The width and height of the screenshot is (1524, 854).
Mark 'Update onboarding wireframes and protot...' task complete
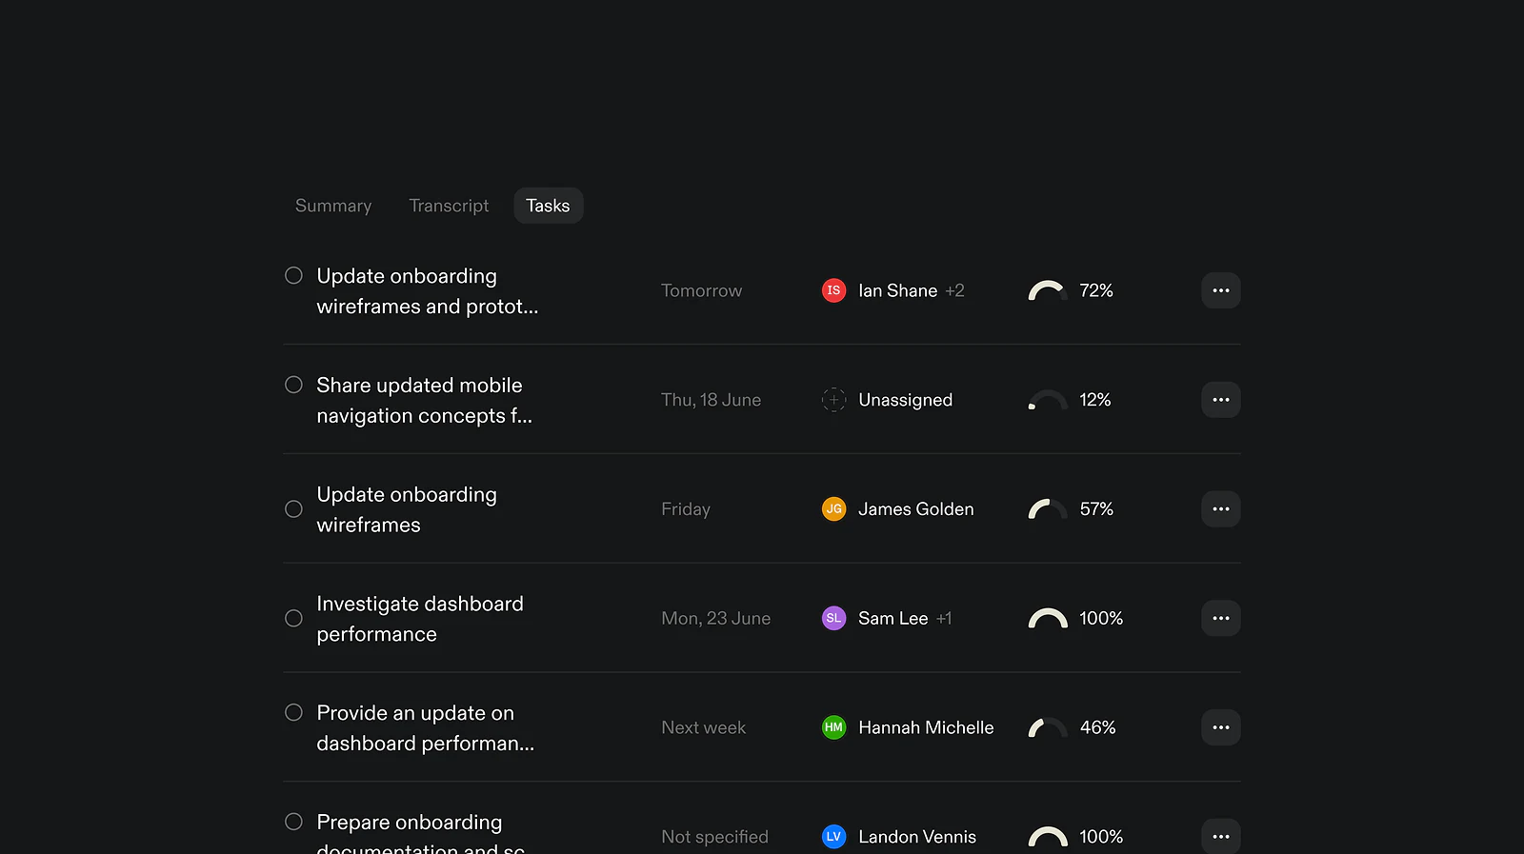tap(293, 275)
